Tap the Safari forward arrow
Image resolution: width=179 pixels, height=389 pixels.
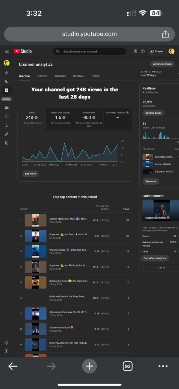click(51, 366)
